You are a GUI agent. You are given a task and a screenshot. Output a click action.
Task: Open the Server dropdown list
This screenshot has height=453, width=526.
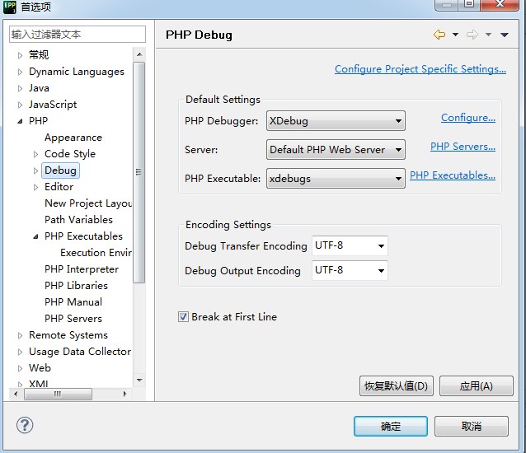click(x=336, y=149)
